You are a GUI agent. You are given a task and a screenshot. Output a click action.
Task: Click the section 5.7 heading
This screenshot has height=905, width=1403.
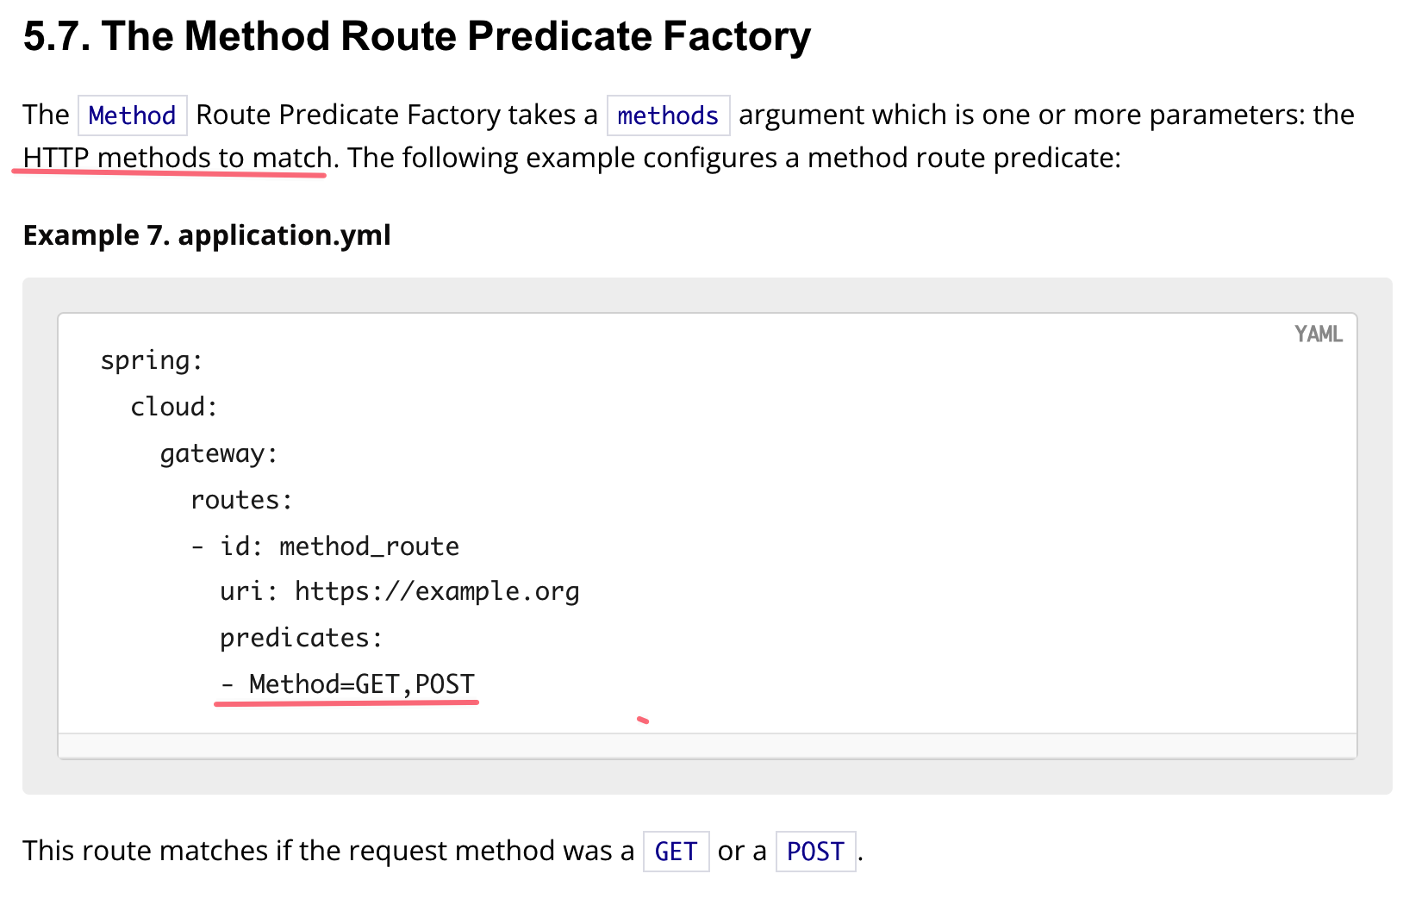416,37
